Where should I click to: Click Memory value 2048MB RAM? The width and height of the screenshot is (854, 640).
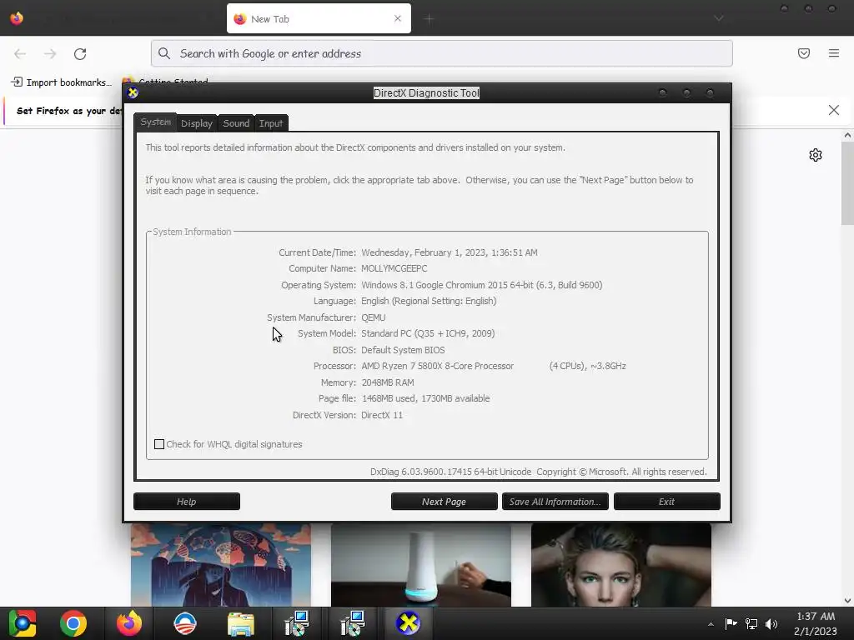tap(388, 382)
